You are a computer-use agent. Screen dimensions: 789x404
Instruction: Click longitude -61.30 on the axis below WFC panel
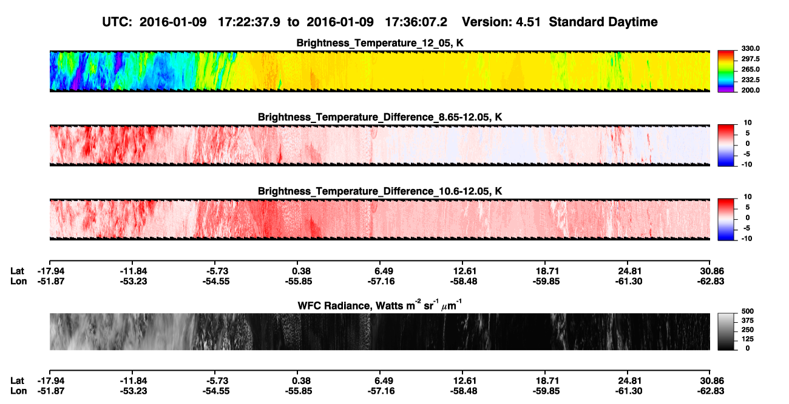pos(628,391)
